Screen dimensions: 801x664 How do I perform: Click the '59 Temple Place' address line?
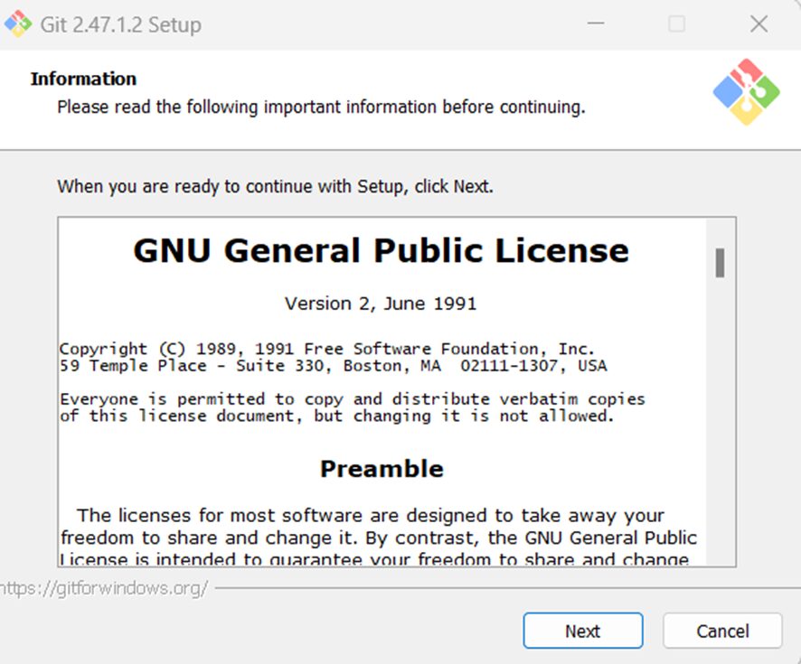333,366
